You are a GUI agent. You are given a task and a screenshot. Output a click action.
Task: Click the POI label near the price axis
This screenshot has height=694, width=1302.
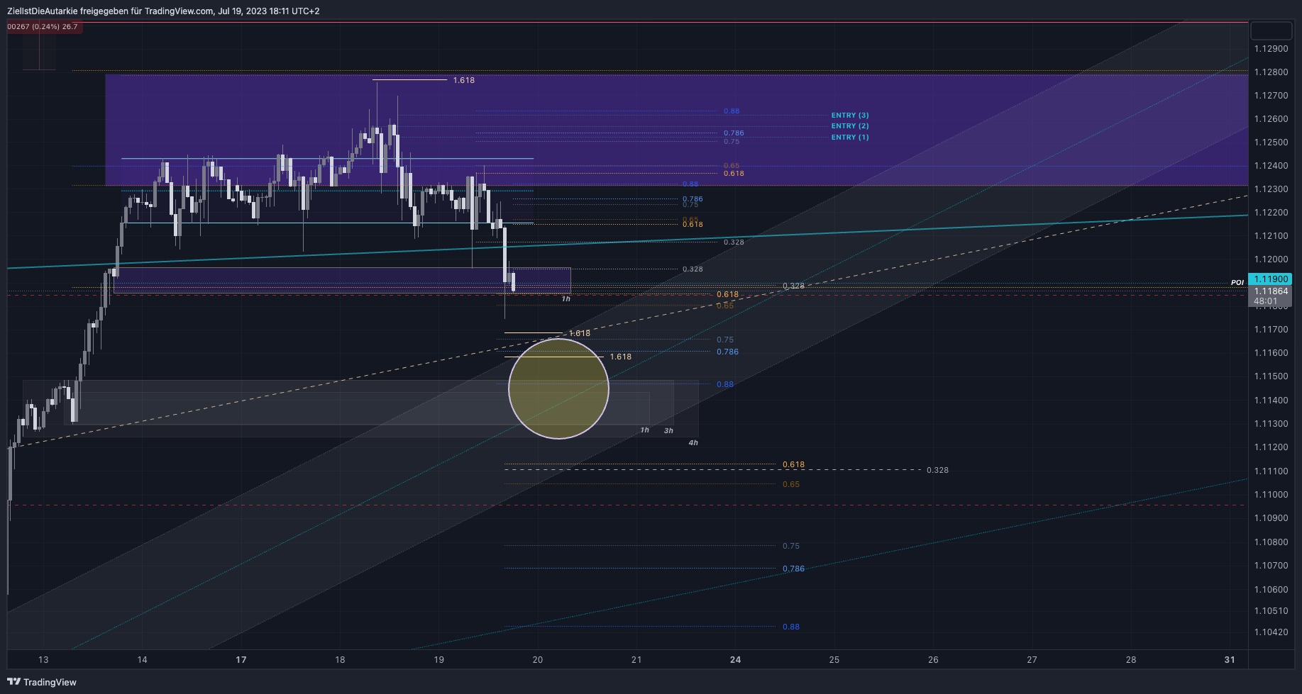1237,282
